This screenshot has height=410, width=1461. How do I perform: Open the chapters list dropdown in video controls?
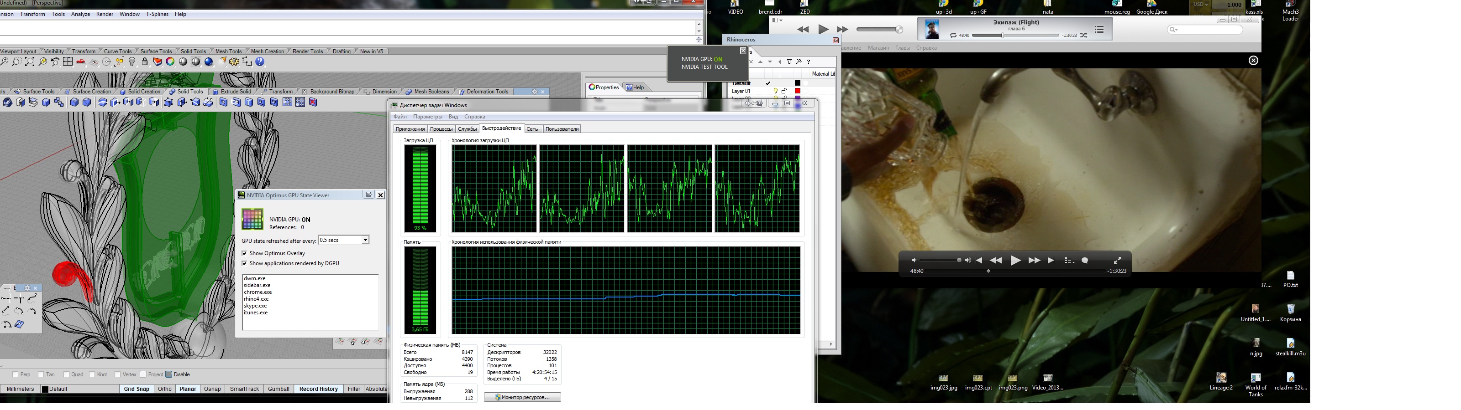coord(1069,261)
